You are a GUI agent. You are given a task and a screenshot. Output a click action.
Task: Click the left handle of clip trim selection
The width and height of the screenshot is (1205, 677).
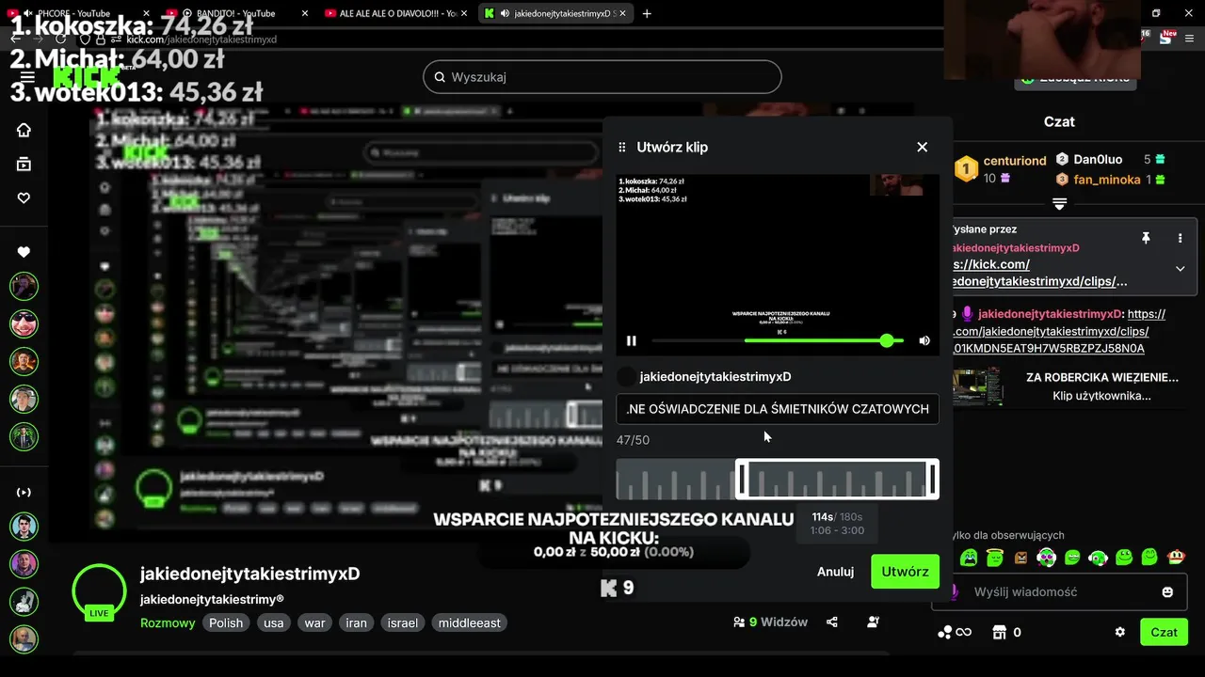pyautogui.click(x=741, y=480)
